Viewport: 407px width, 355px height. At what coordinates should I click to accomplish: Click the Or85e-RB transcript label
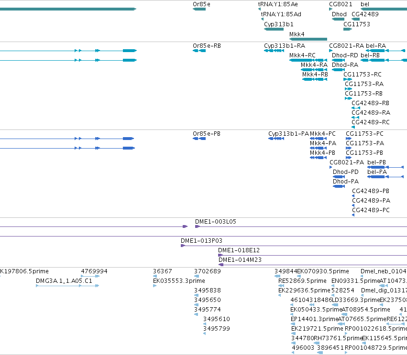click(x=207, y=46)
